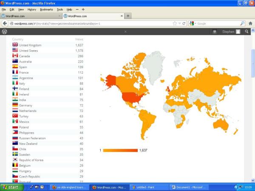Bookmark page with the star icon

(175, 24)
